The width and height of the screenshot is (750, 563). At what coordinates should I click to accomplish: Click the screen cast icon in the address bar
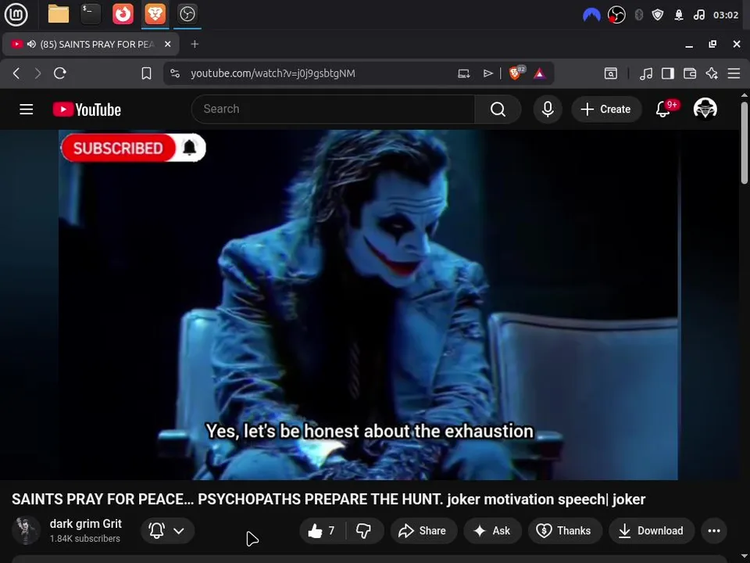pos(463,74)
